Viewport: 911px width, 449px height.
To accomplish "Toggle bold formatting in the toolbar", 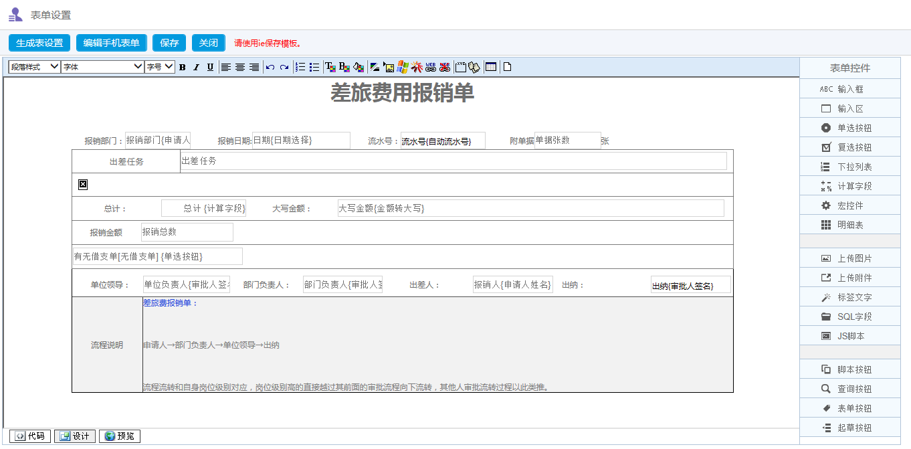I will tap(181, 66).
